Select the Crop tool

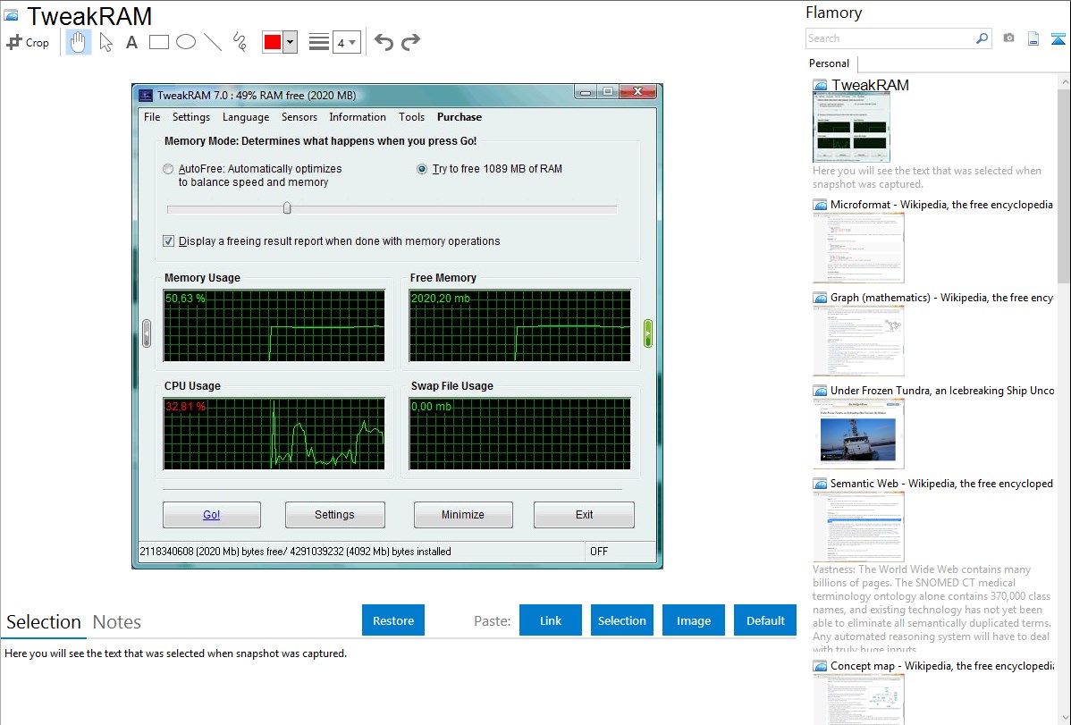tap(28, 42)
